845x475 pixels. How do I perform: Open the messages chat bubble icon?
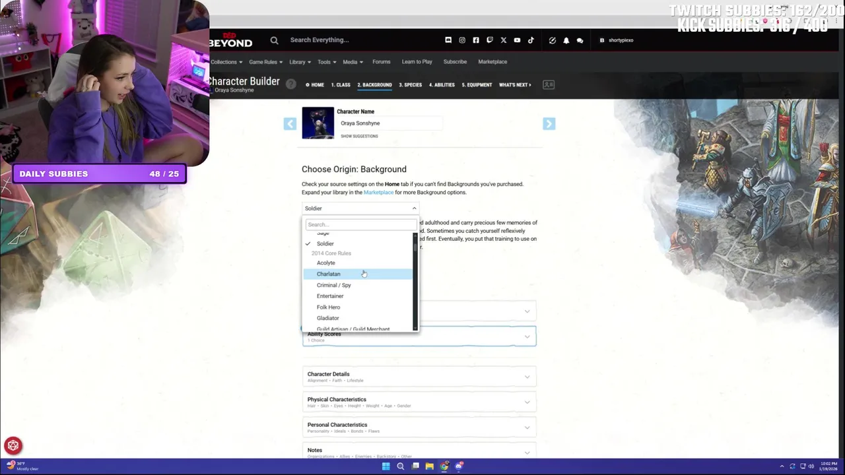(x=580, y=40)
